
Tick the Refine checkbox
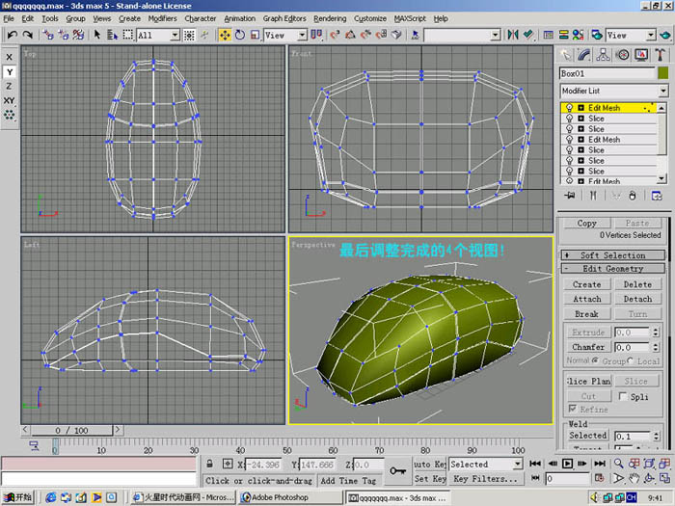pos(573,409)
